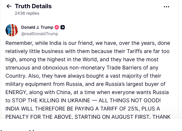
Task: Open the Donald J. Trump display name
Action: 37,27
